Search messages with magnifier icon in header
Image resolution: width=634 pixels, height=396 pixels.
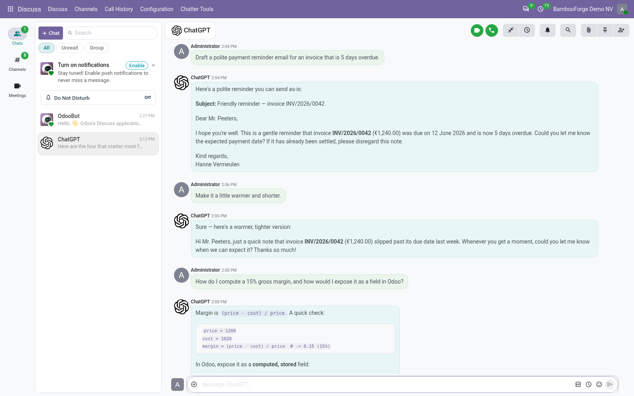click(568, 30)
